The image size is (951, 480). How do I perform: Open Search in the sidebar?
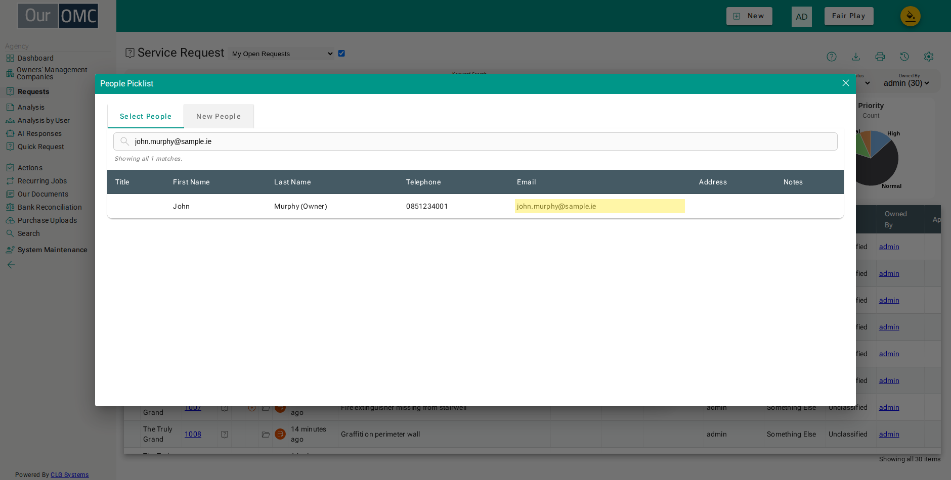pyautogui.click(x=28, y=233)
